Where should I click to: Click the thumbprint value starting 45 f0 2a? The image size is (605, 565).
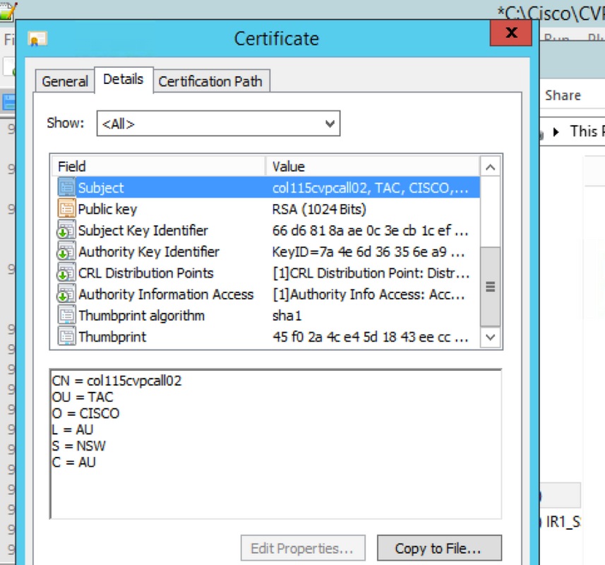(370, 337)
